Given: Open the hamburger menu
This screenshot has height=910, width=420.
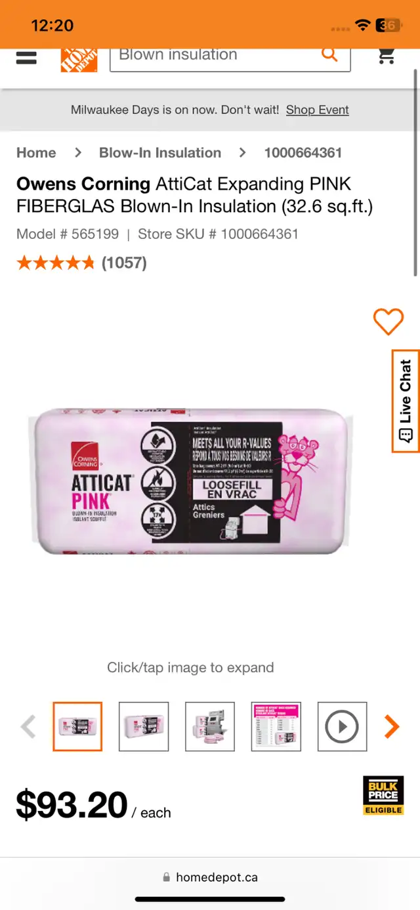Looking at the screenshot, I should tap(26, 57).
